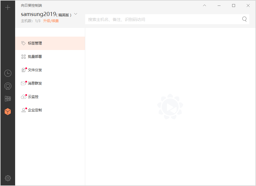Click the tag icon beside 标签管理
The height and width of the screenshot is (186, 256).
click(x=24, y=43)
